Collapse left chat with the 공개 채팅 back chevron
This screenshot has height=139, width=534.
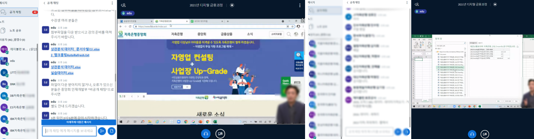(x=44, y=3)
